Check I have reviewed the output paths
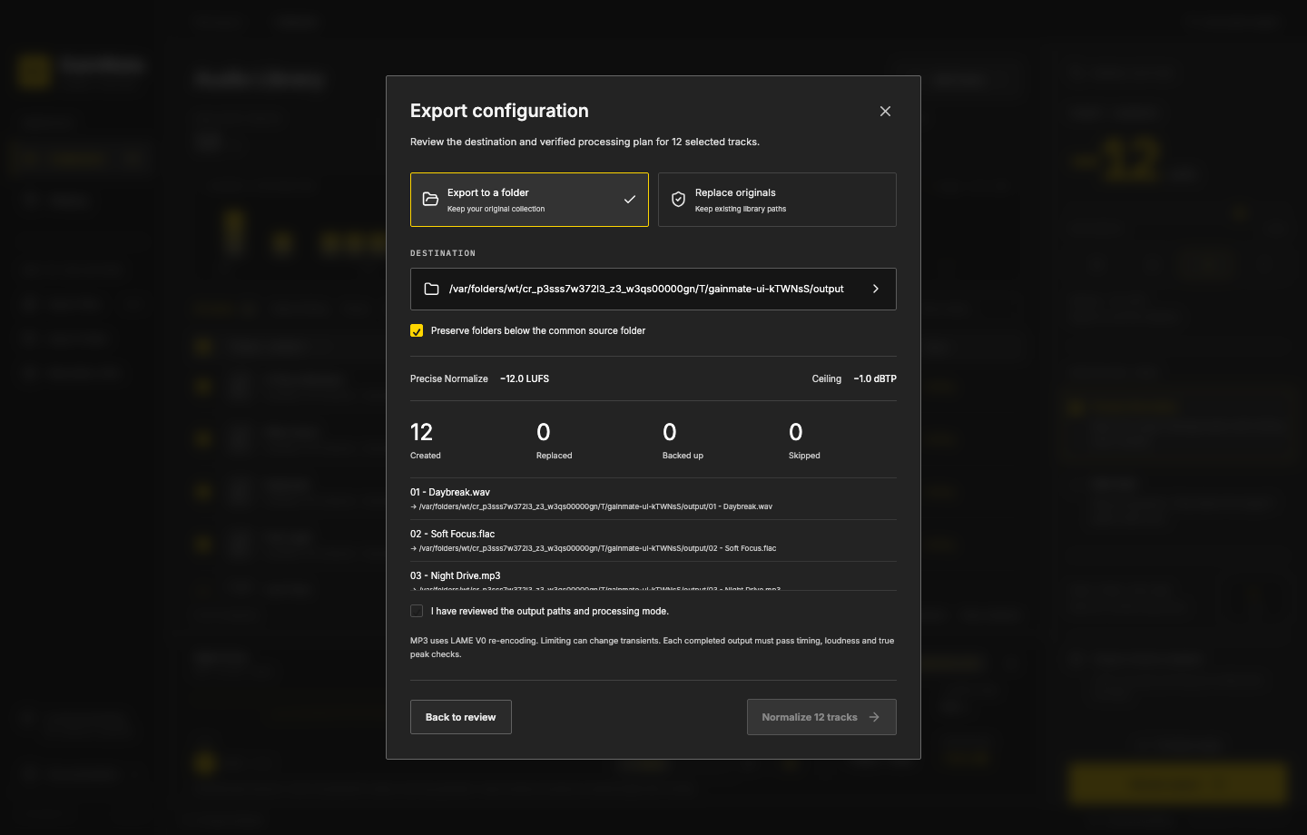Viewport: 1307px width, 835px height. pos(417,611)
